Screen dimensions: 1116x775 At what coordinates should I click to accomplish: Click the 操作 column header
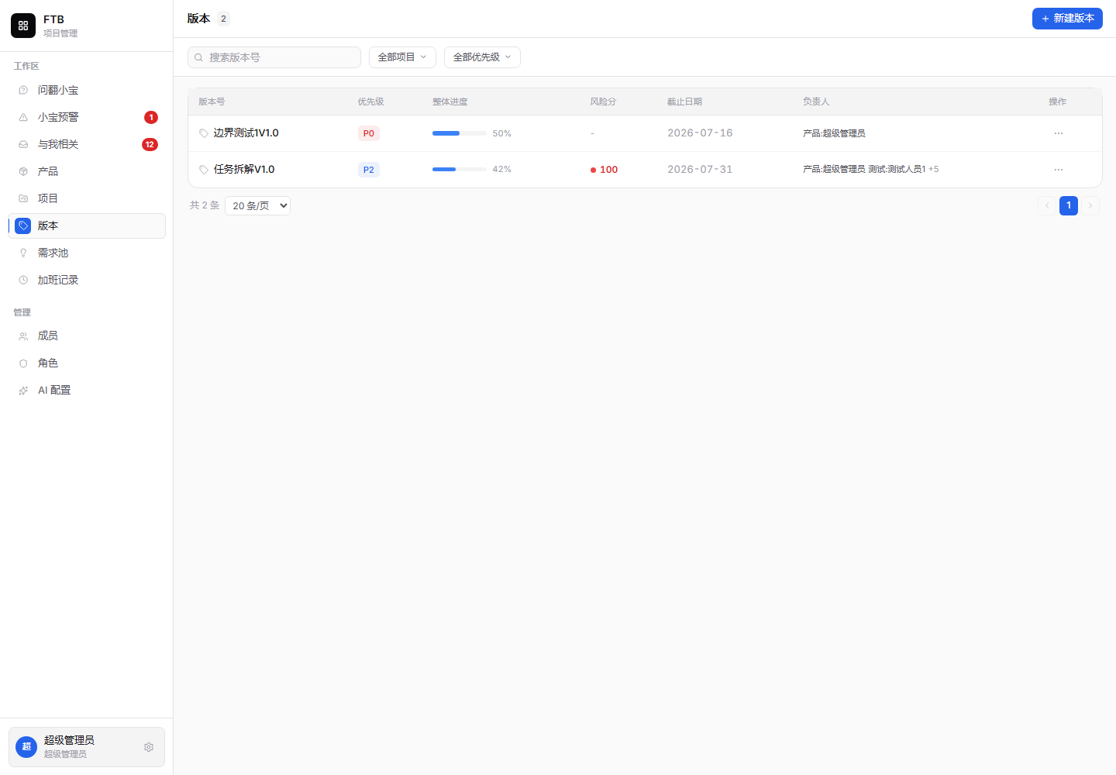pos(1058,102)
